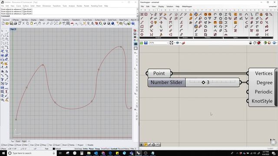Toggle Record History in status bar
The height and width of the screenshot is (156, 278).
coord(124,149)
